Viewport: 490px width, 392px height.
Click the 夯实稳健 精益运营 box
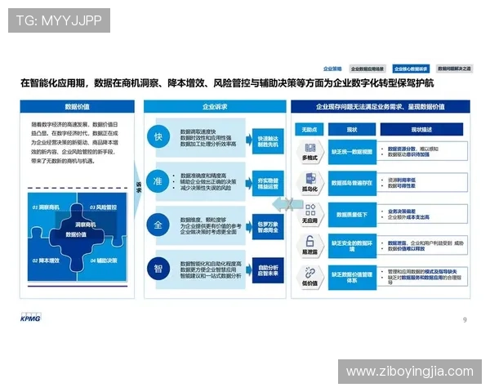268,184
